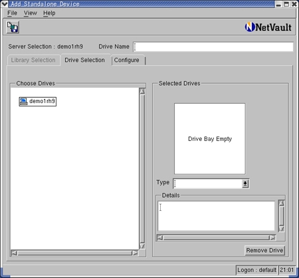Click the Drive Name input field
The height and width of the screenshot is (278, 299).
point(213,47)
